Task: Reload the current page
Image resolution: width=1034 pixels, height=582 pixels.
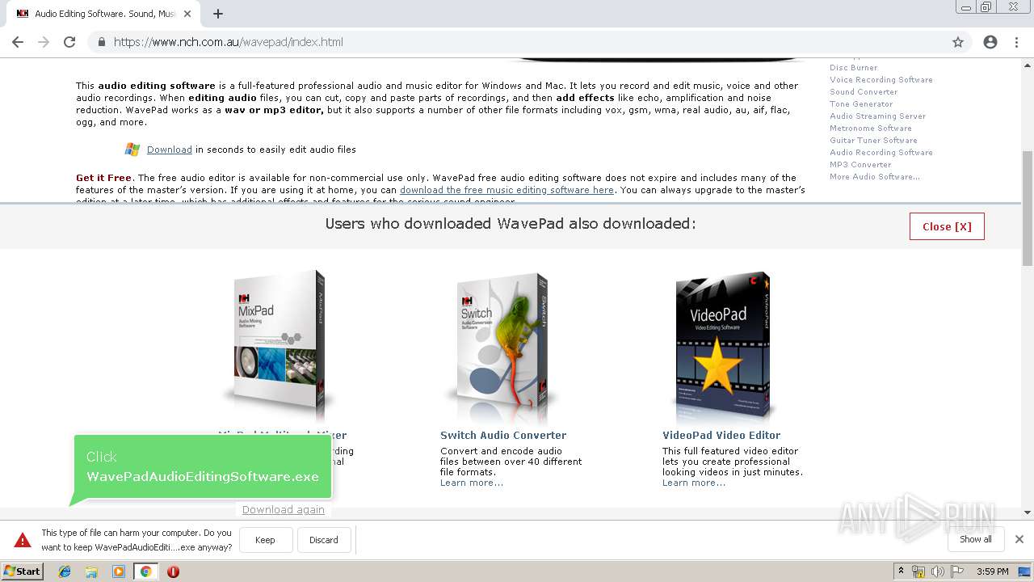Action: pos(69,42)
